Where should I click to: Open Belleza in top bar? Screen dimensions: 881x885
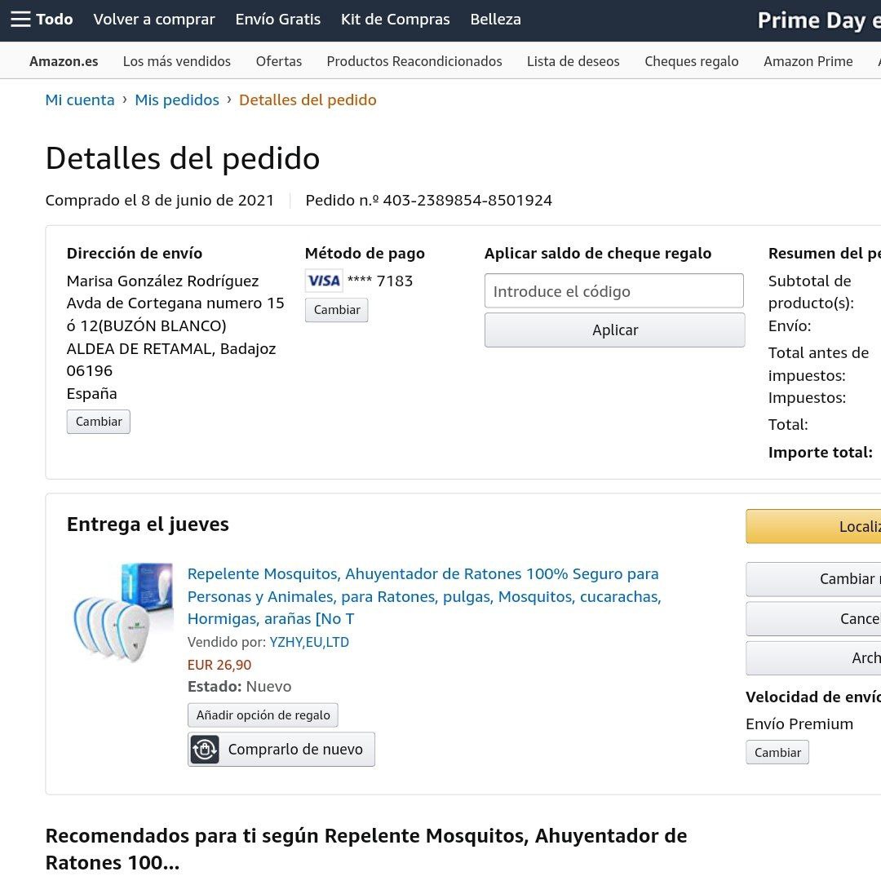pyautogui.click(x=495, y=20)
